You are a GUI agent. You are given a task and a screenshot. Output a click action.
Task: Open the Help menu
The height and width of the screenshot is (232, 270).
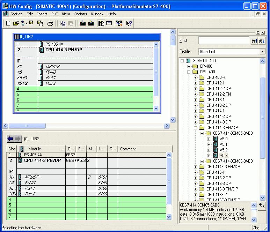(112, 14)
